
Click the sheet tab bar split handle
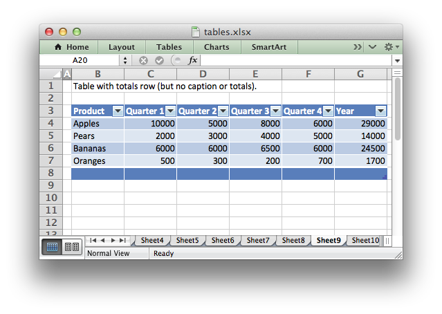(387, 241)
